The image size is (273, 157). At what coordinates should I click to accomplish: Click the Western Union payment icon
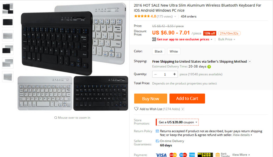click(x=205, y=155)
